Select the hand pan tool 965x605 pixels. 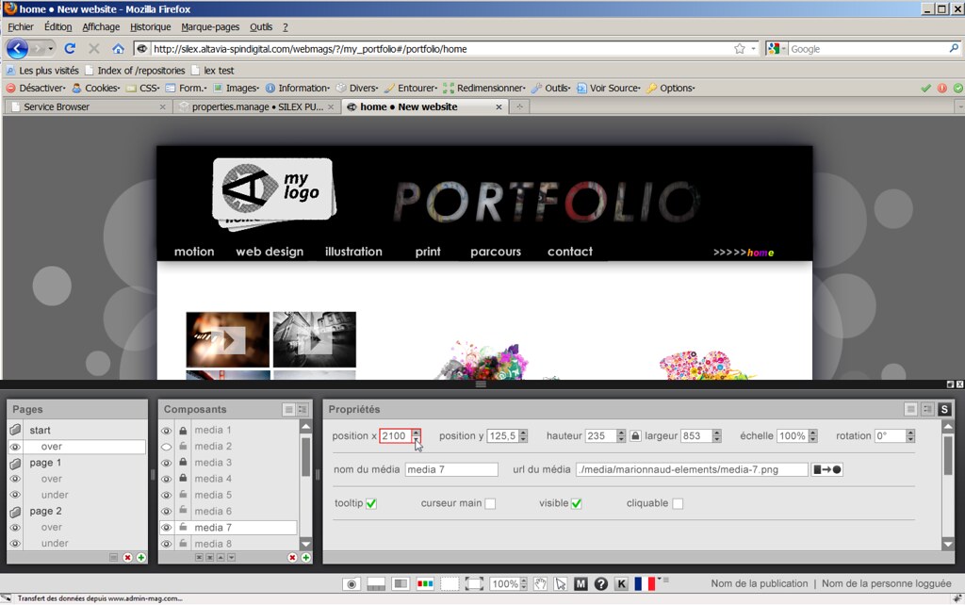541,584
